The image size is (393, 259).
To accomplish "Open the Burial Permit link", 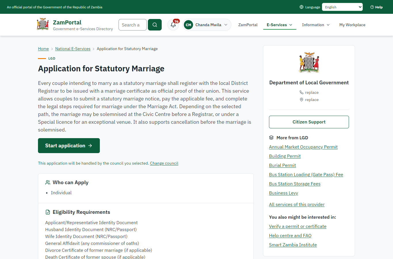I will [x=283, y=165].
